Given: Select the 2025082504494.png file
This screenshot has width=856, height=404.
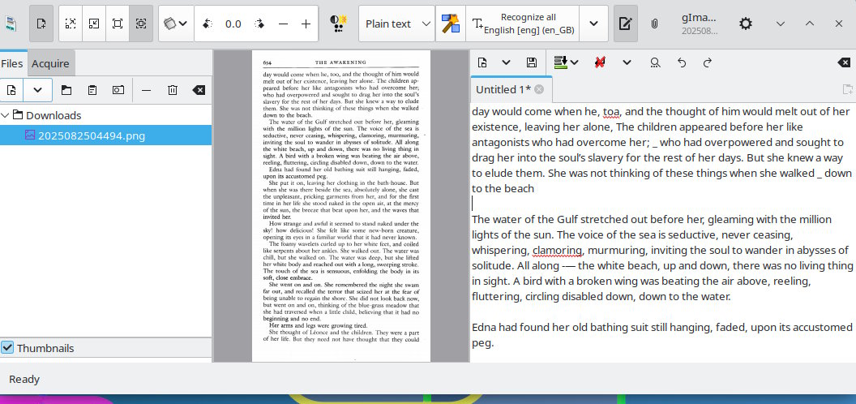Looking at the screenshot, I should click(x=91, y=135).
